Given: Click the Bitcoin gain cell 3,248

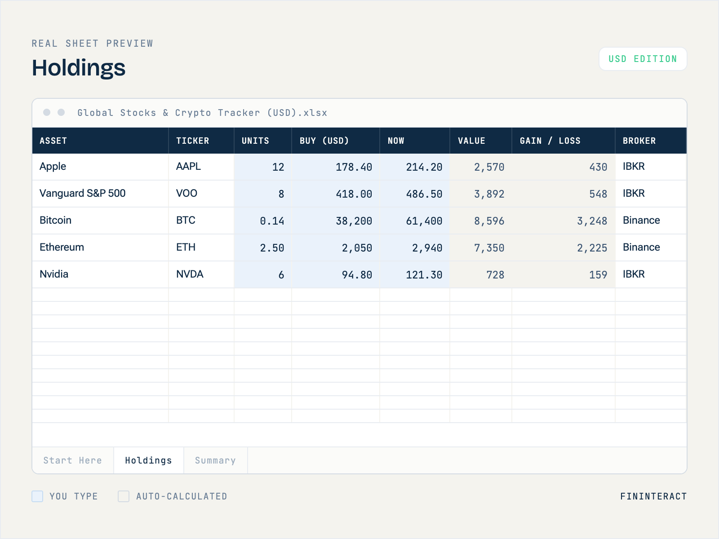Looking at the screenshot, I should 564,221.
